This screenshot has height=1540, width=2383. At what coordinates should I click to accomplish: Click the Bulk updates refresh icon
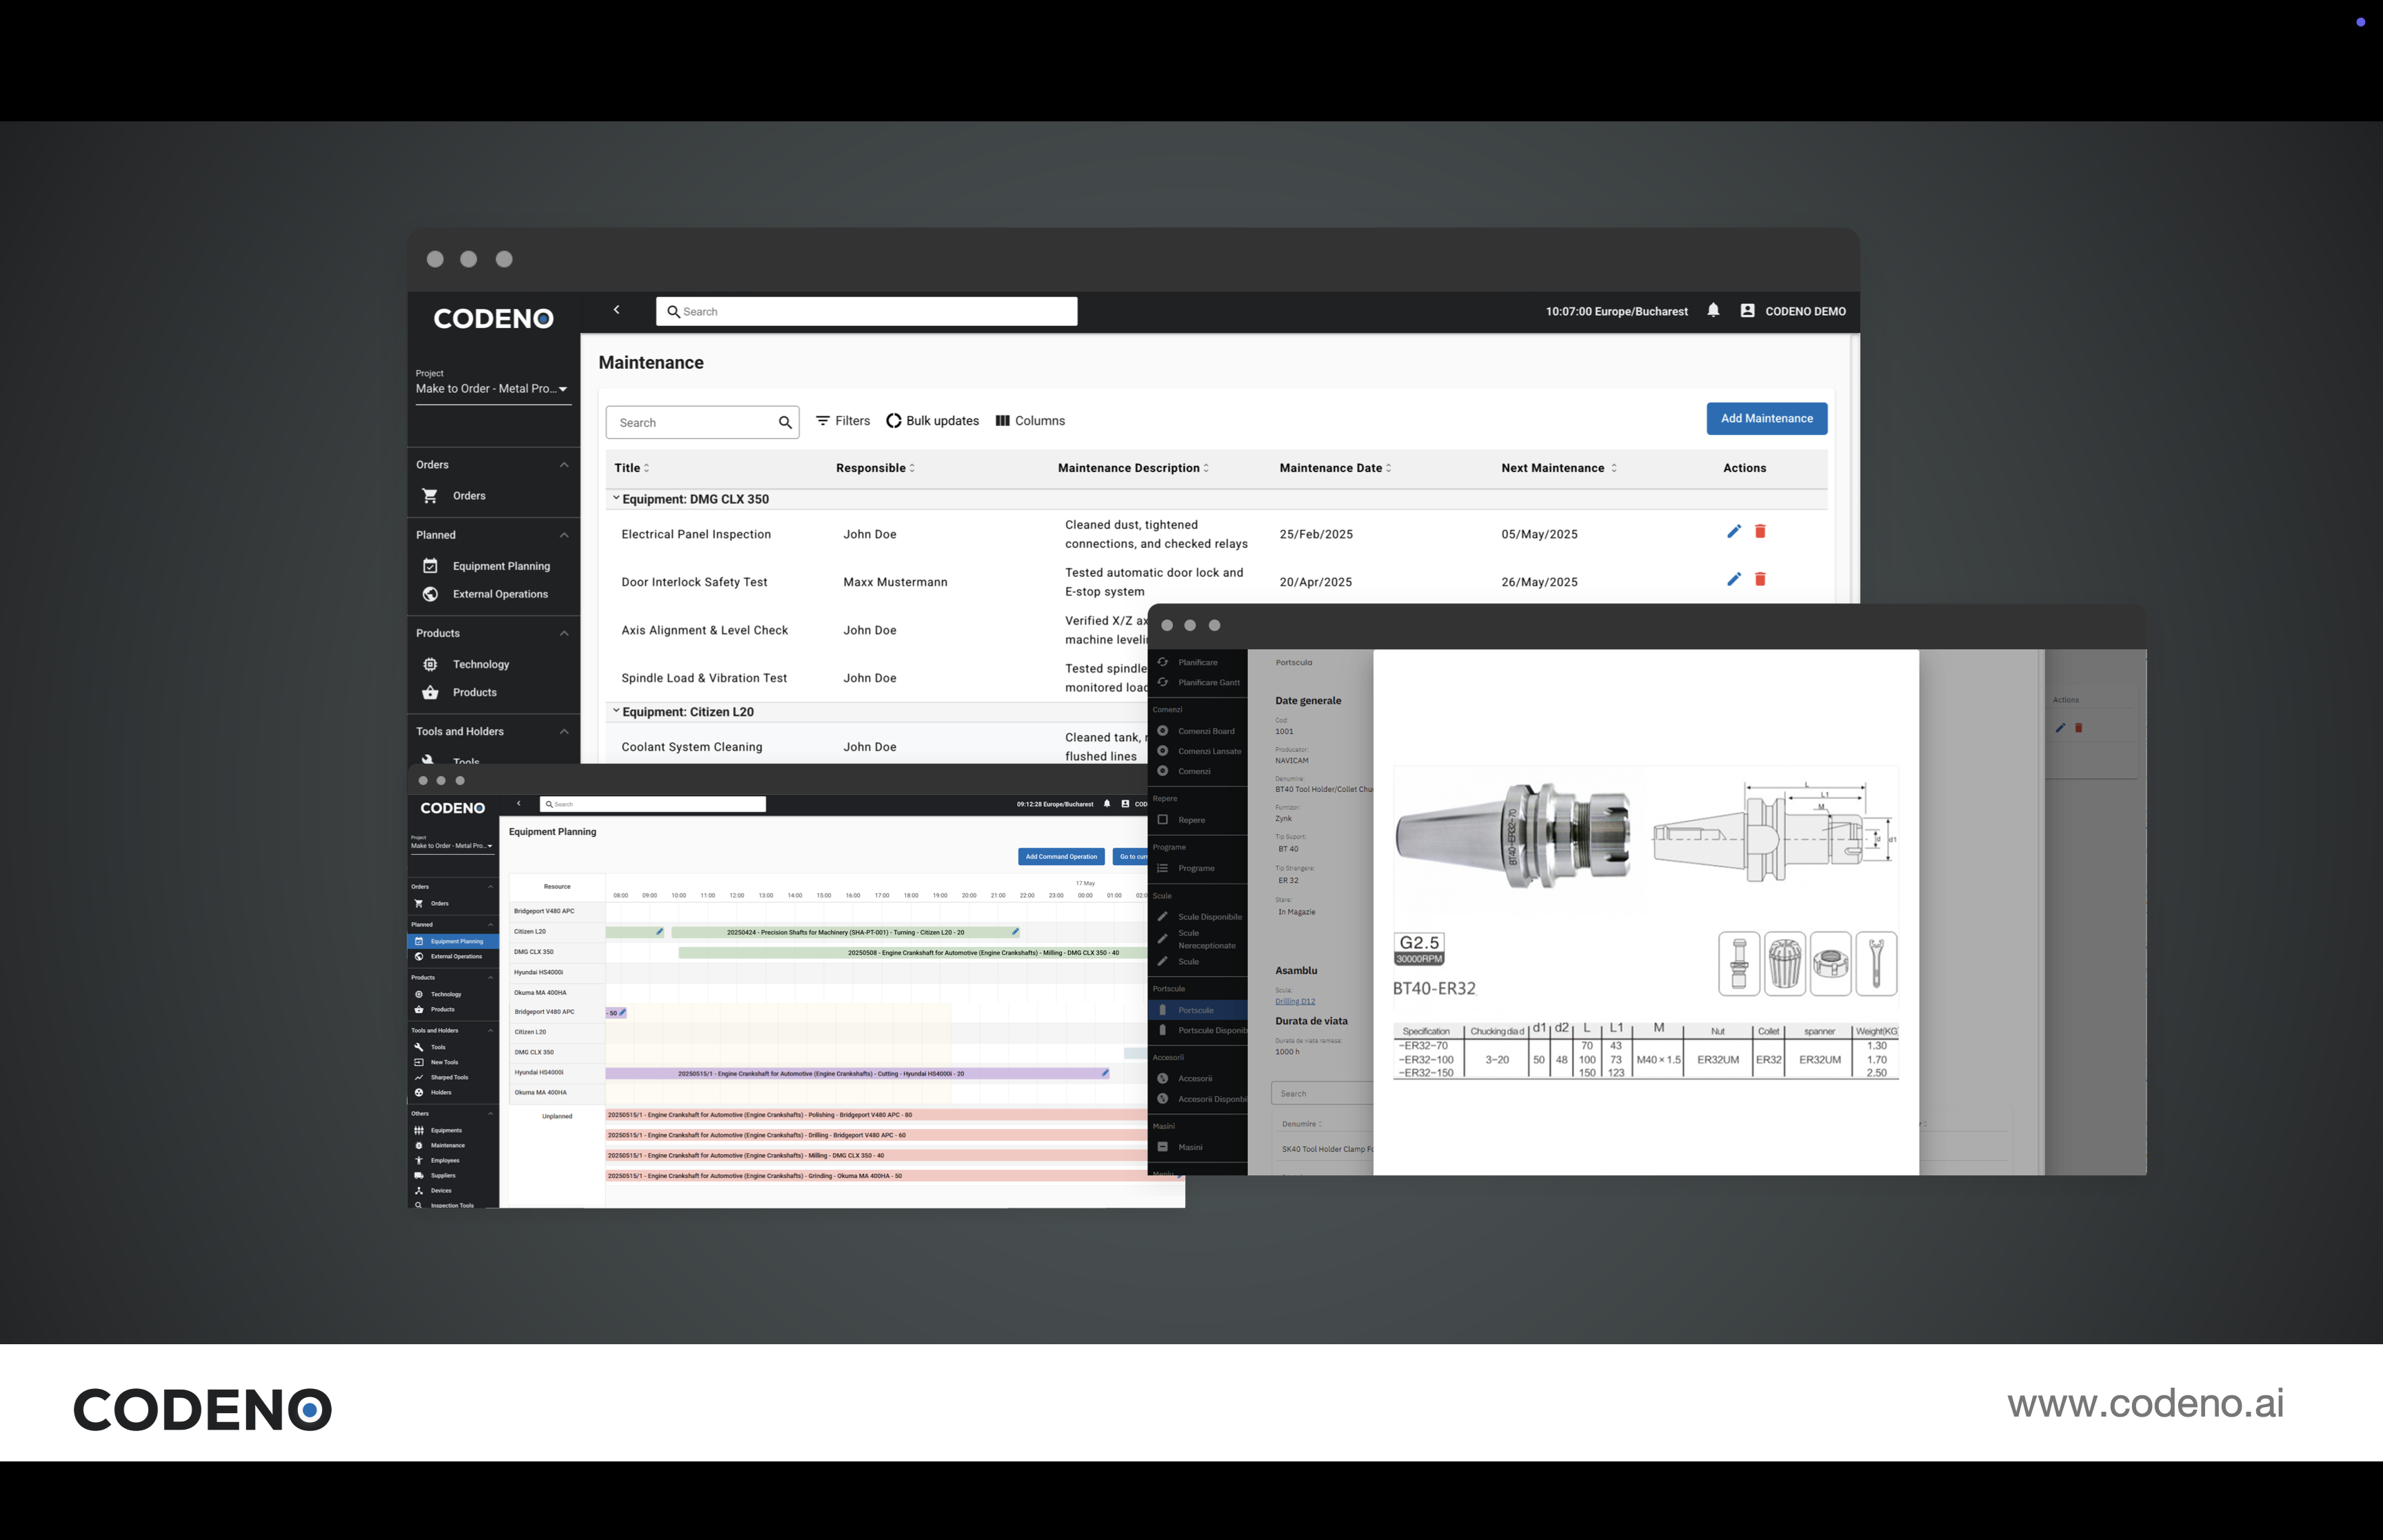point(893,421)
